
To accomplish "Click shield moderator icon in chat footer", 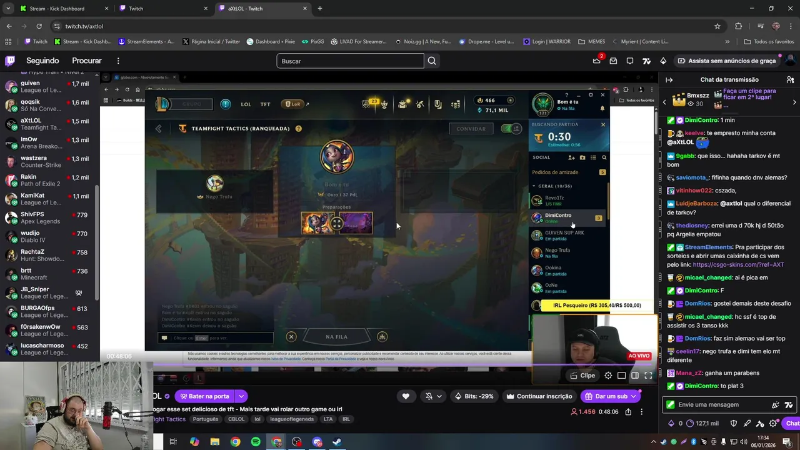I will pos(734,423).
